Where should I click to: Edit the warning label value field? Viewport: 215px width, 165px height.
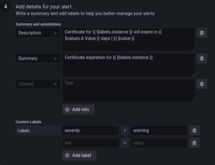pos(159,131)
